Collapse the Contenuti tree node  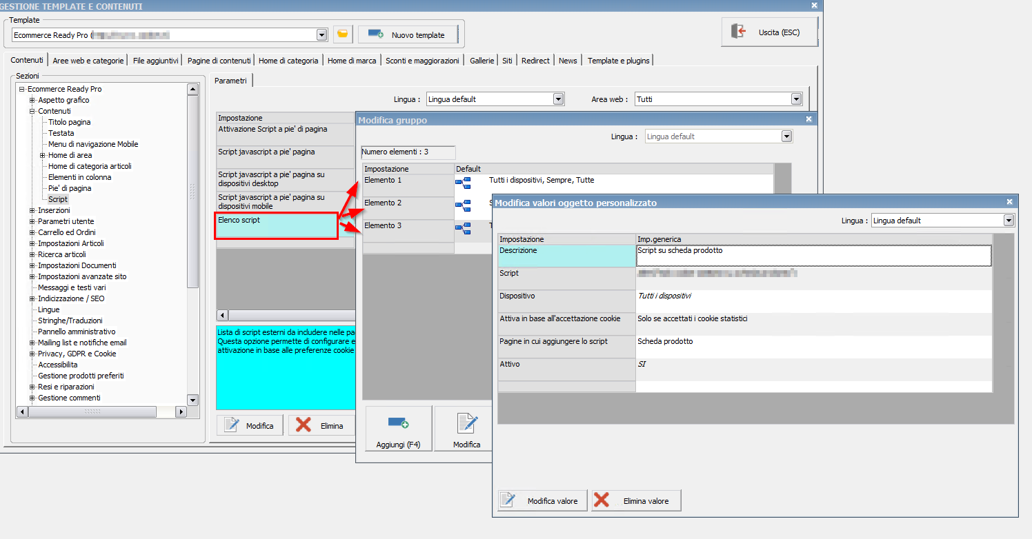pos(32,111)
